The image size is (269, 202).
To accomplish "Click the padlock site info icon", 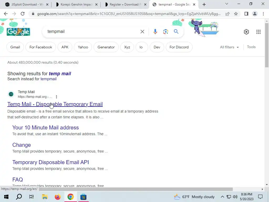I will [33, 14].
